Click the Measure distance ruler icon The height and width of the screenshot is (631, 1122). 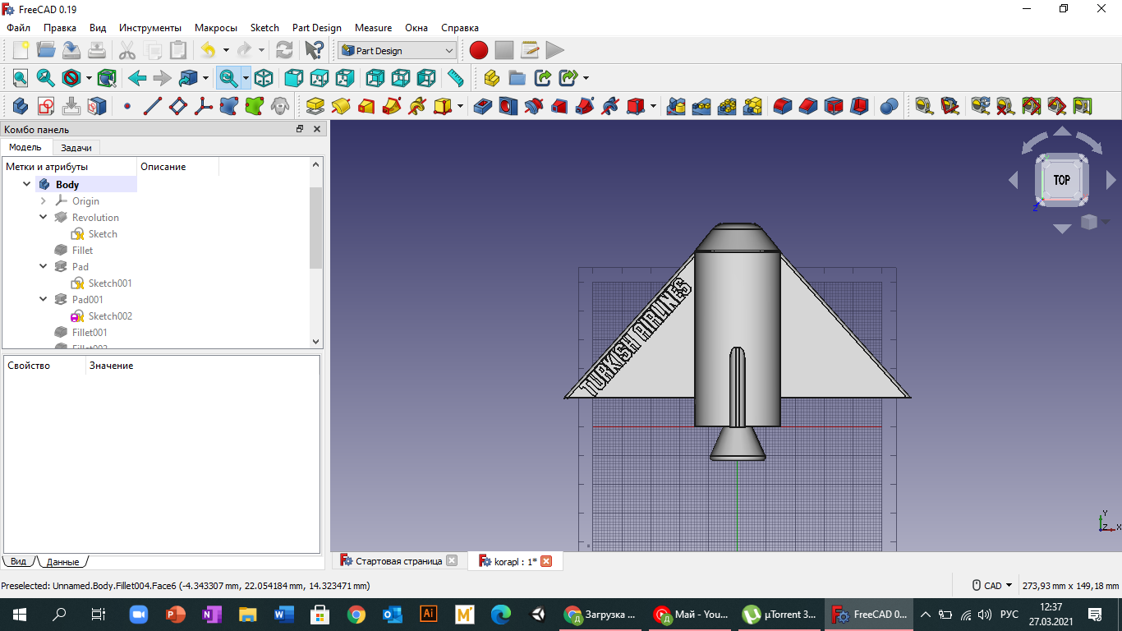(x=455, y=78)
